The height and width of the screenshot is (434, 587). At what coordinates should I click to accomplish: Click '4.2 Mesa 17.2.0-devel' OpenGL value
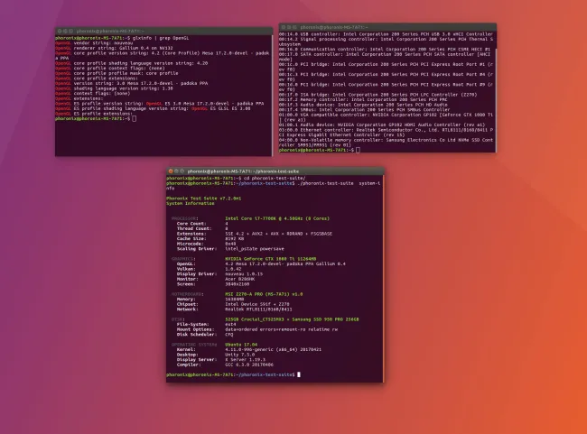pyautogui.click(x=285, y=264)
